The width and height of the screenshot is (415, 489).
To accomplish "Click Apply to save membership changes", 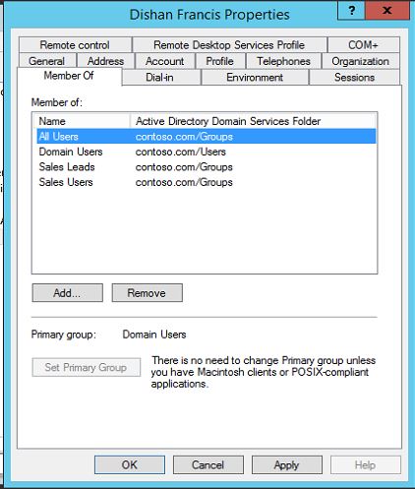I will 287,464.
